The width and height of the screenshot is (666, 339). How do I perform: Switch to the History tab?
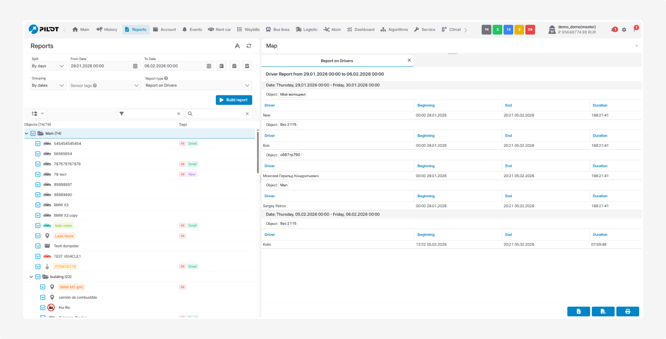coord(107,30)
